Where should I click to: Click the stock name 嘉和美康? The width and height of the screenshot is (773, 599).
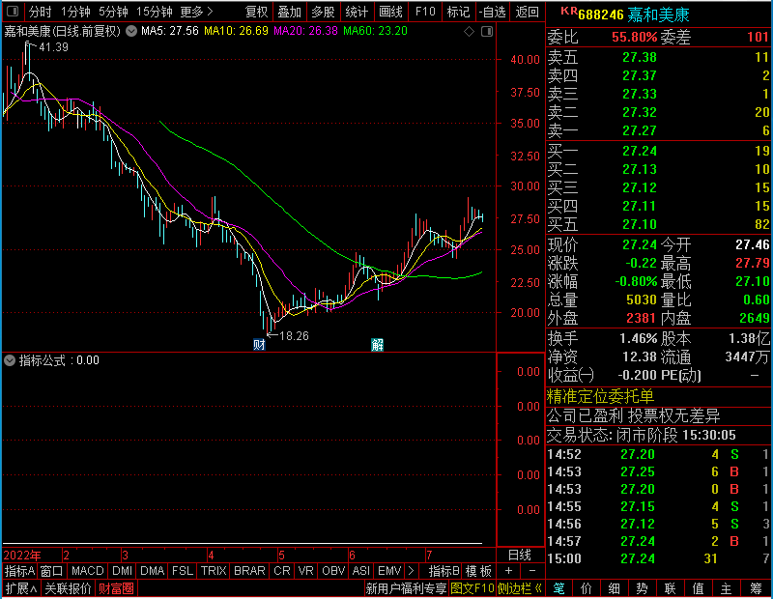pos(658,14)
